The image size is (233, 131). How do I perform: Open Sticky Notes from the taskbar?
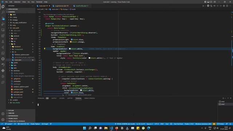[138, 128]
